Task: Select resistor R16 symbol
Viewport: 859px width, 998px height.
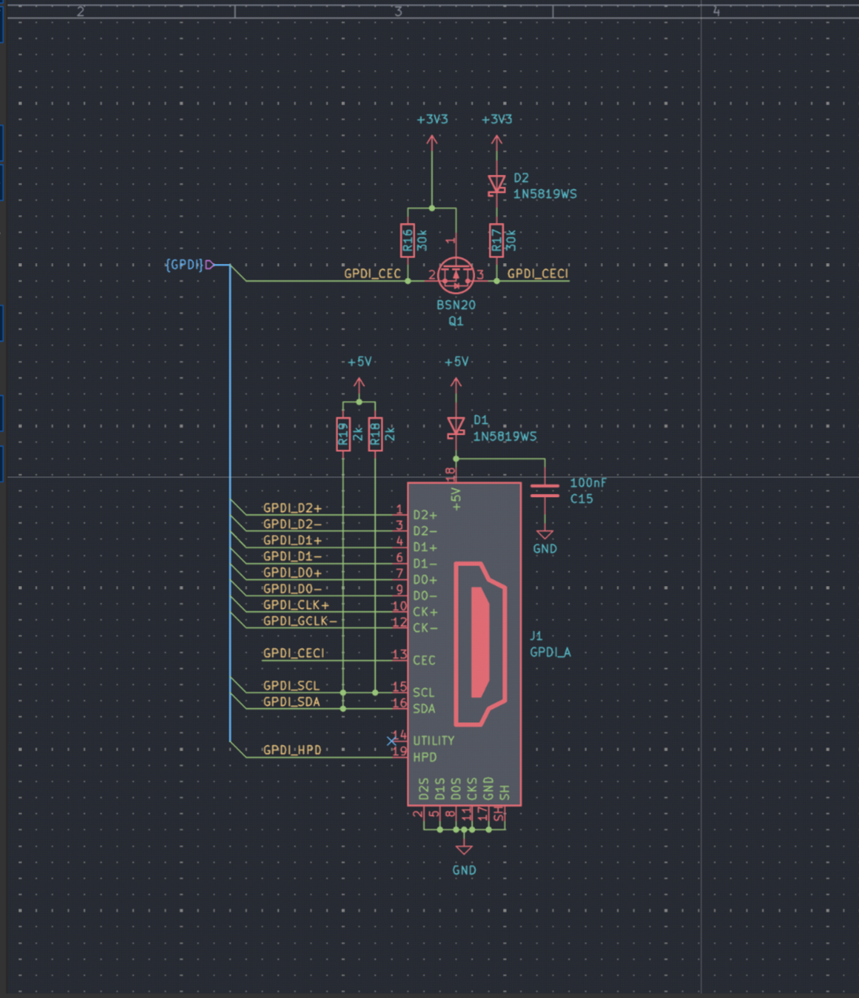Action: [x=407, y=240]
